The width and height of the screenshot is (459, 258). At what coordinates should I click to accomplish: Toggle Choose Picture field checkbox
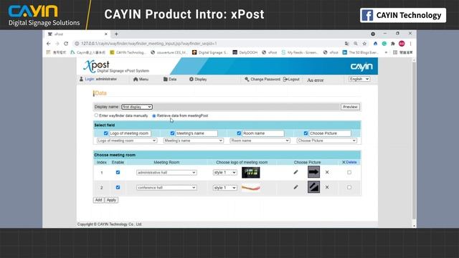click(306, 133)
